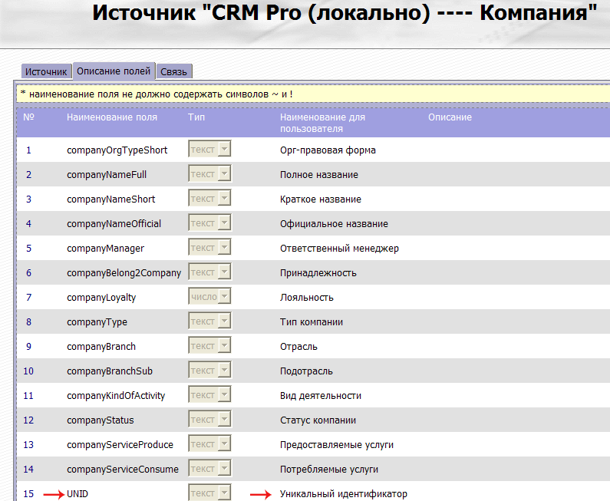Open type dropdown for companyNameOfficial
Viewport: 610px width, 501px height.
click(x=209, y=222)
